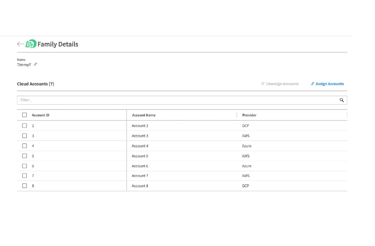Click the search magnifier icon

click(x=342, y=100)
